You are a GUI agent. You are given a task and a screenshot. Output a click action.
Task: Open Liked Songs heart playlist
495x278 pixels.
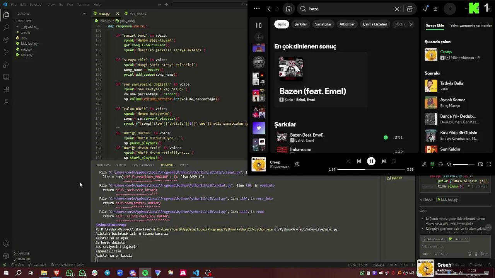point(259,128)
